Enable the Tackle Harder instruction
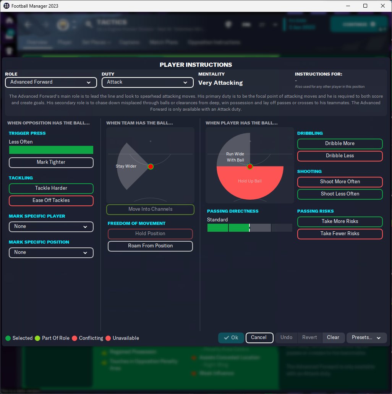392x394 pixels. click(51, 188)
